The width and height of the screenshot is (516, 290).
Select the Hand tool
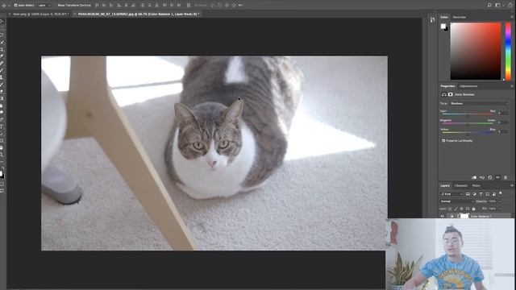coord(2,147)
